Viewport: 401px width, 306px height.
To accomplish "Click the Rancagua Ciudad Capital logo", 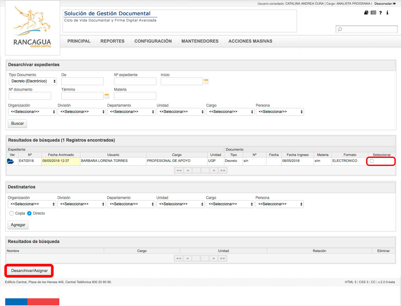I will tap(32, 28).
